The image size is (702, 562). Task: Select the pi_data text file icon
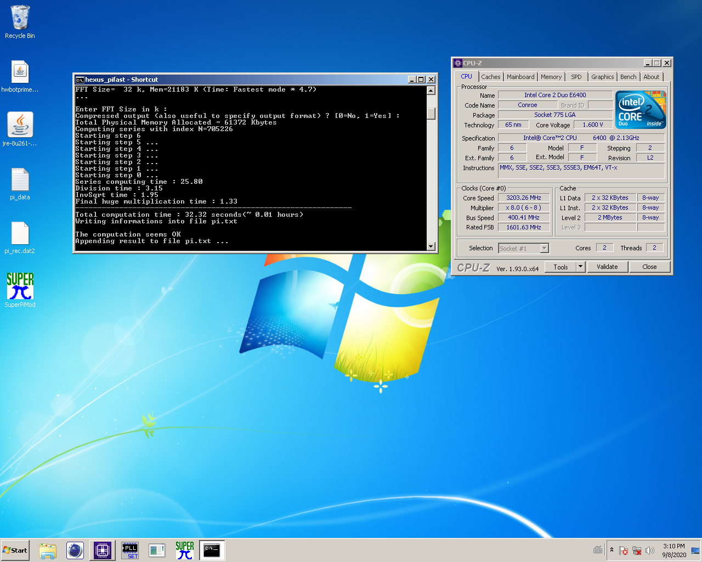(20, 184)
